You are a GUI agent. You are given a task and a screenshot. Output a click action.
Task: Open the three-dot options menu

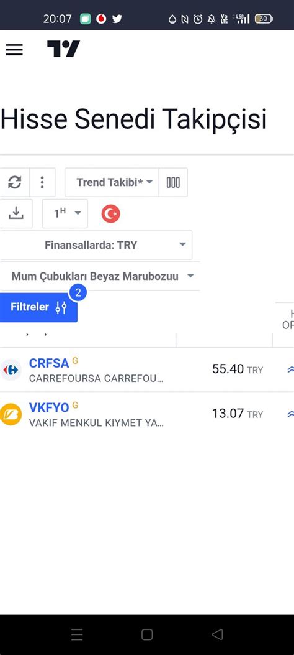[42, 182]
